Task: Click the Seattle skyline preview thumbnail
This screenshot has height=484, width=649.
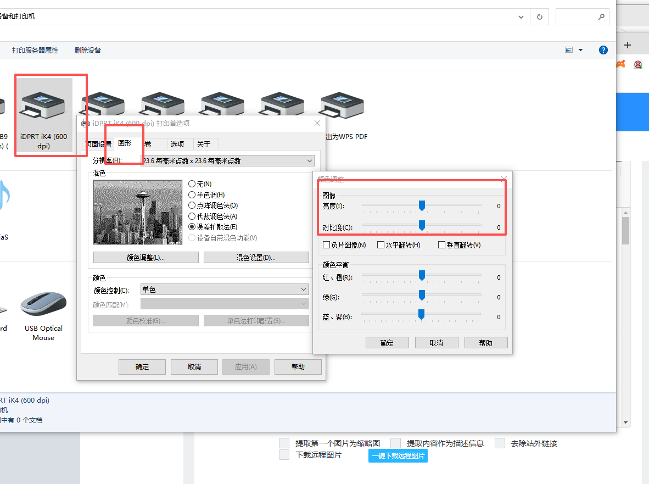Action: (x=137, y=212)
